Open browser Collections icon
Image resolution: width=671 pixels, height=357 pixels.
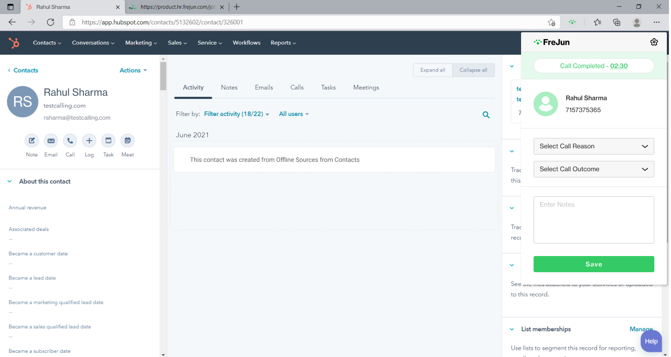click(617, 22)
